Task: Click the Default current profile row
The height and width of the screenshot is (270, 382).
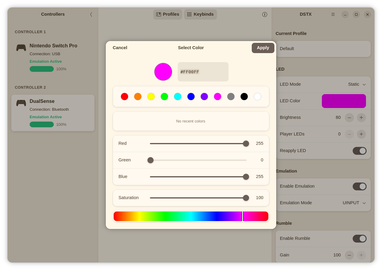Action: (323, 49)
